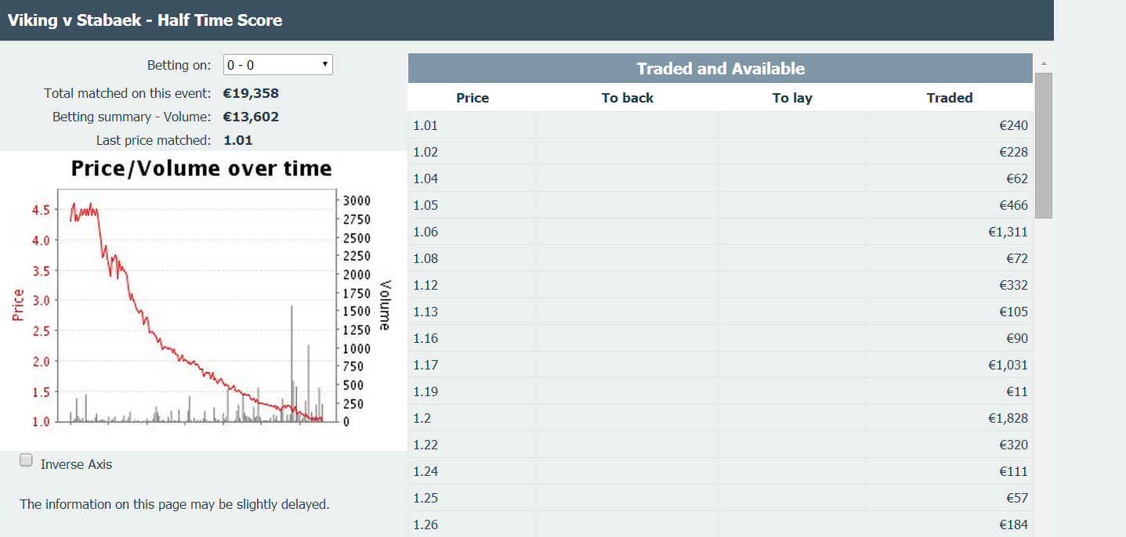Screen dimensions: 1126x537
Task: Click the scrollbar up arrow
Action: [x=1043, y=63]
